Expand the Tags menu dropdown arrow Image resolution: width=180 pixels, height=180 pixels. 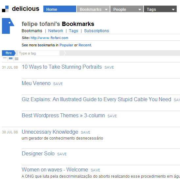[x=173, y=10]
